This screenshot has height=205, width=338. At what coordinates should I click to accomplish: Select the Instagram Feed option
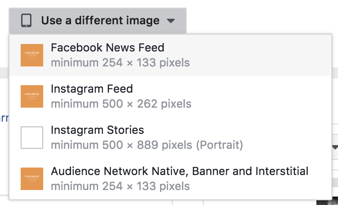[170, 96]
